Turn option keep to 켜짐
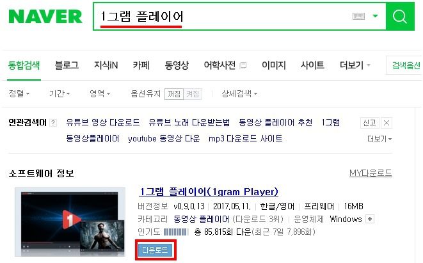 click(x=193, y=94)
